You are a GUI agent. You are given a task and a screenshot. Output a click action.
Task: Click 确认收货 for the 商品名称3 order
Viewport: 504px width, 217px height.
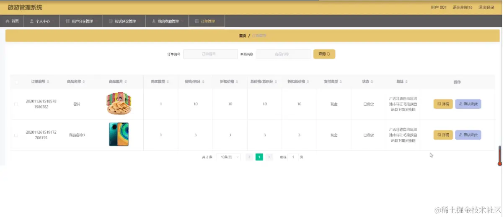tap(468, 135)
